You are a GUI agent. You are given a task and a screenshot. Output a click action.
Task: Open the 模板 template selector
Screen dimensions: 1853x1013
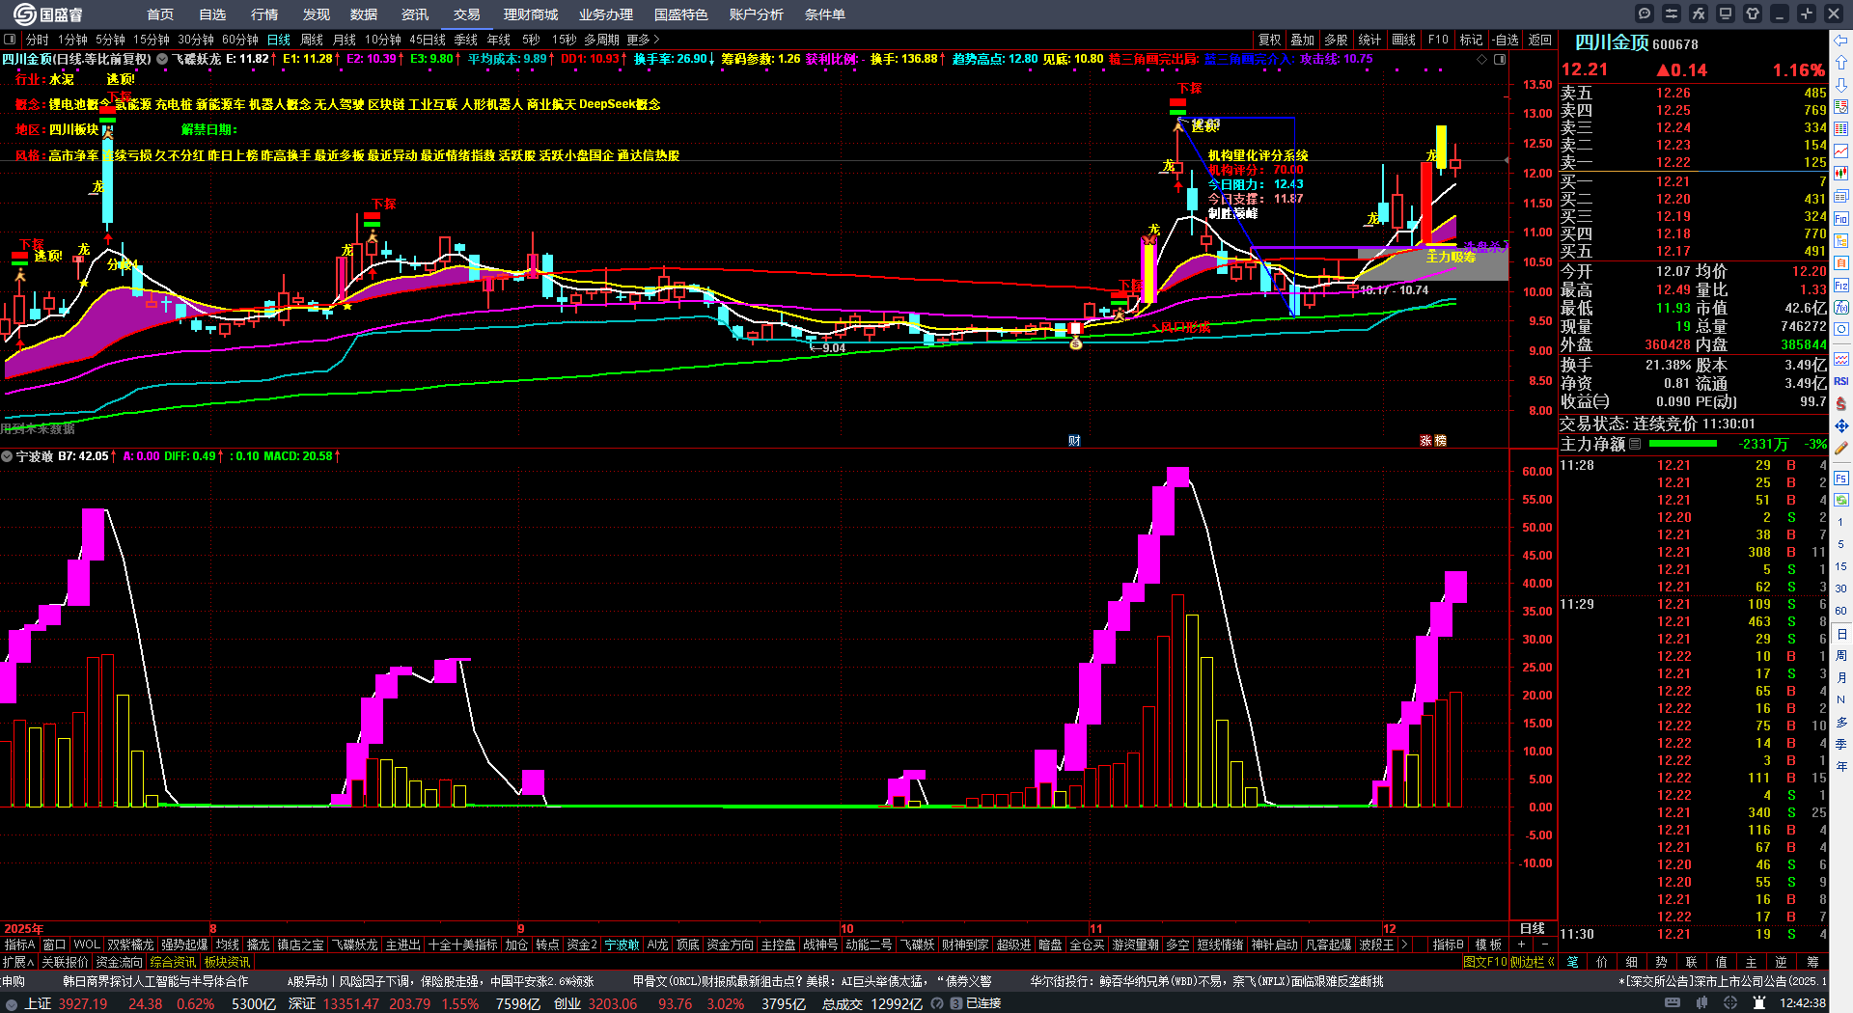(1488, 945)
